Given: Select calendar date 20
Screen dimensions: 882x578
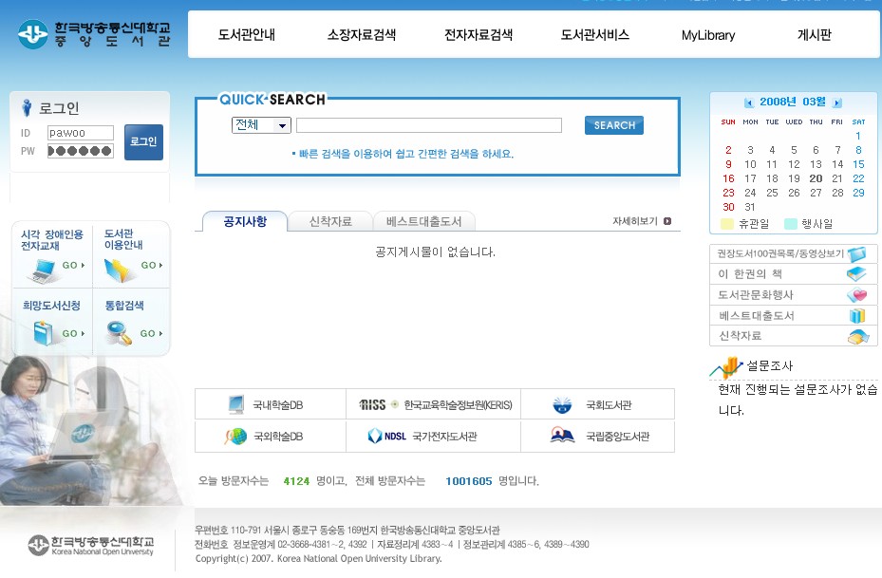Looking at the screenshot, I should 816,178.
